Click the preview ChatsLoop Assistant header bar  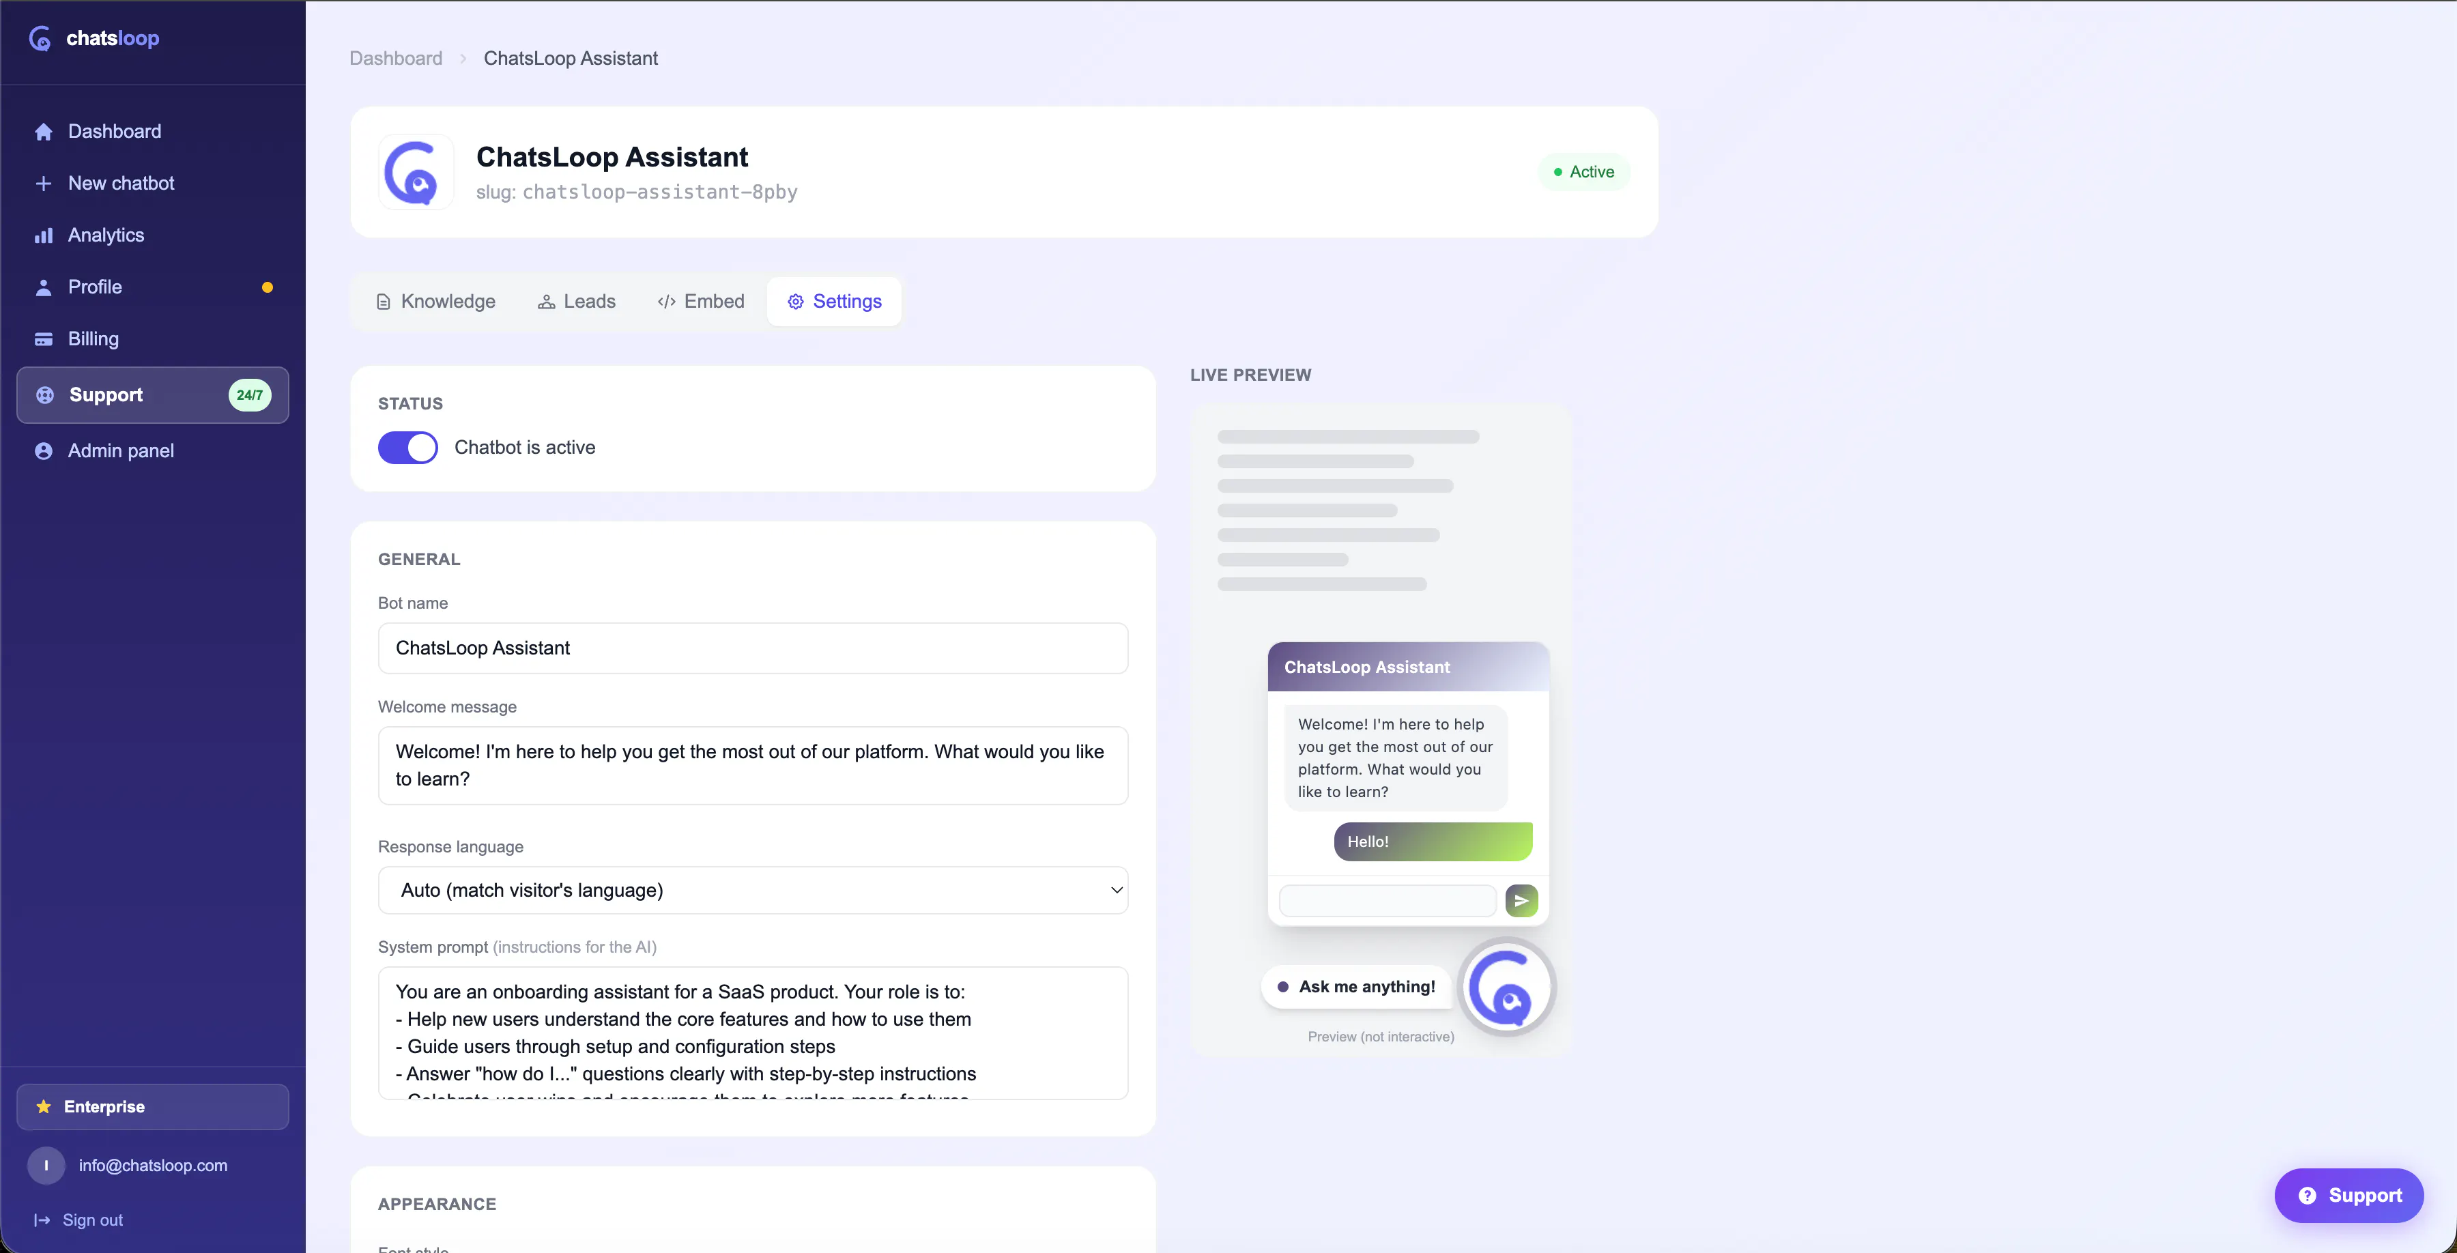[x=1409, y=667]
